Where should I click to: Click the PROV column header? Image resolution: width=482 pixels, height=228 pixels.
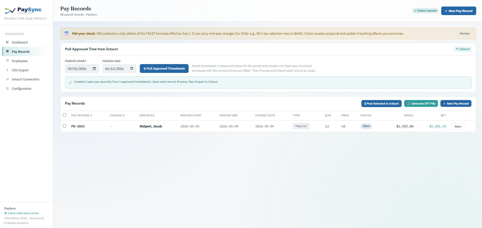coord(345,115)
